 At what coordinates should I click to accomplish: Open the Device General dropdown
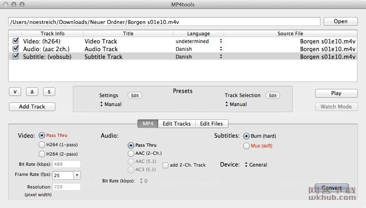coord(256,165)
